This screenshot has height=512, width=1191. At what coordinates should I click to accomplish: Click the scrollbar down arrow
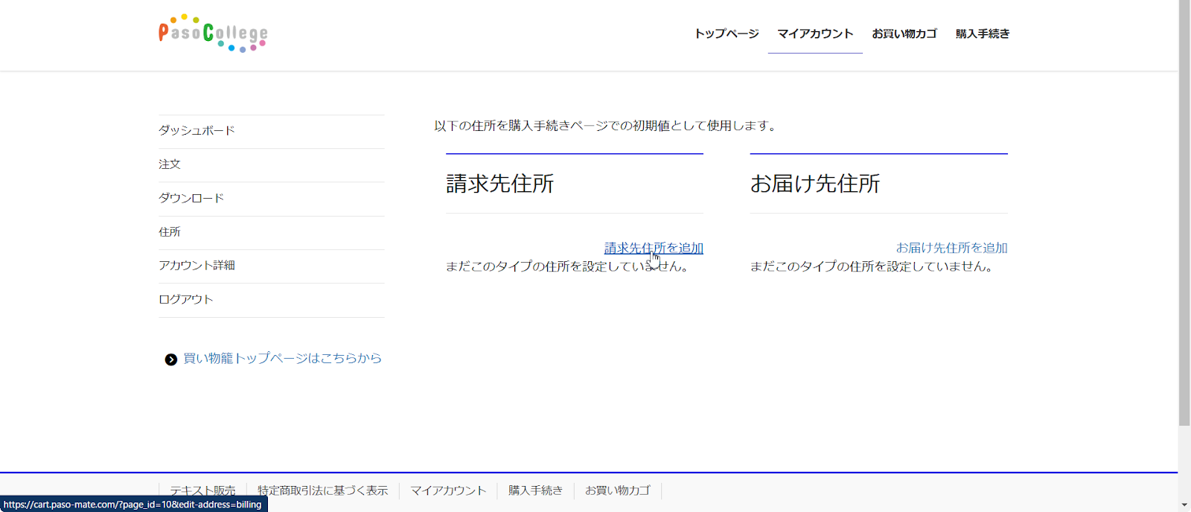point(1184,505)
